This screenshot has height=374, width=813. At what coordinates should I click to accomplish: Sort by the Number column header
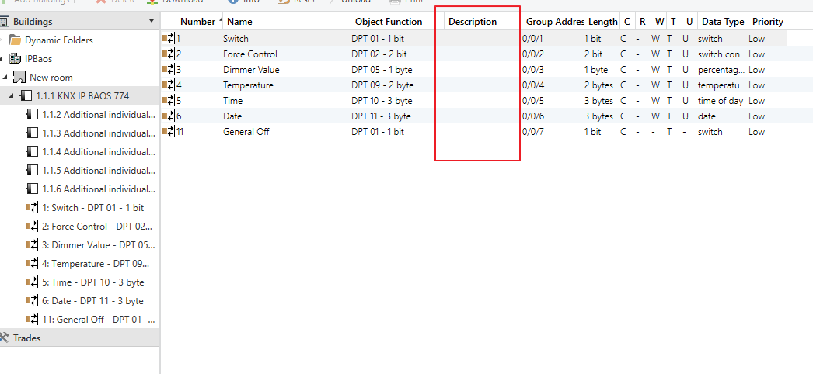click(x=197, y=22)
